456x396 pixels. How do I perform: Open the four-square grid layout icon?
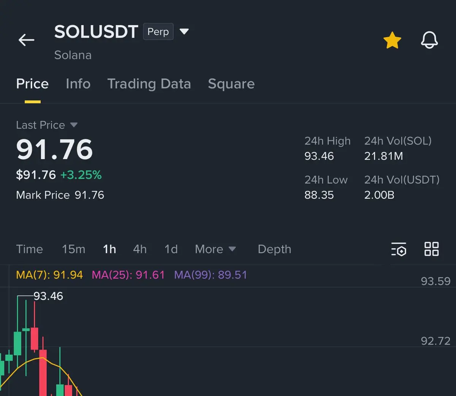pyautogui.click(x=431, y=249)
